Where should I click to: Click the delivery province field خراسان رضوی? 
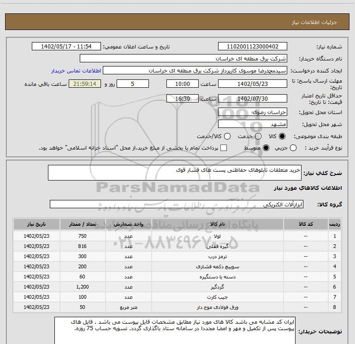coord(253,112)
